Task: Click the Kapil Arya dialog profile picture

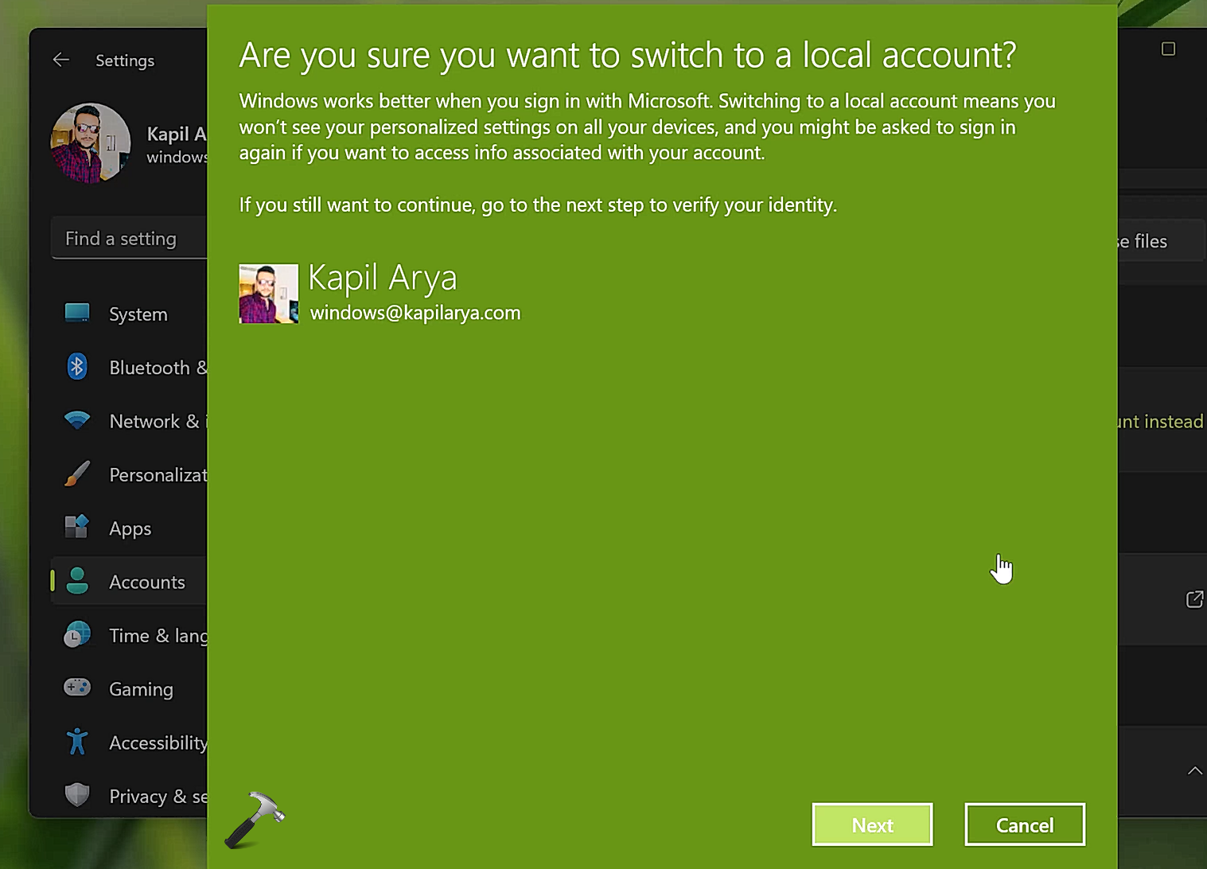Action: coord(269,294)
